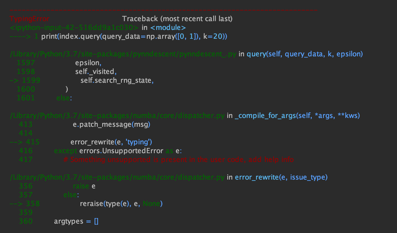The width and height of the screenshot is (397, 233).
Task: Click line number 1600
Action: (x=26, y=89)
